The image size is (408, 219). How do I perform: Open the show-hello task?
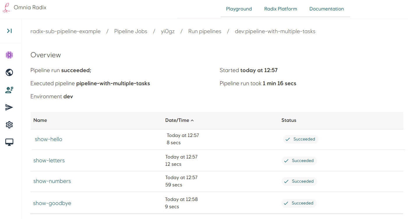pos(48,139)
